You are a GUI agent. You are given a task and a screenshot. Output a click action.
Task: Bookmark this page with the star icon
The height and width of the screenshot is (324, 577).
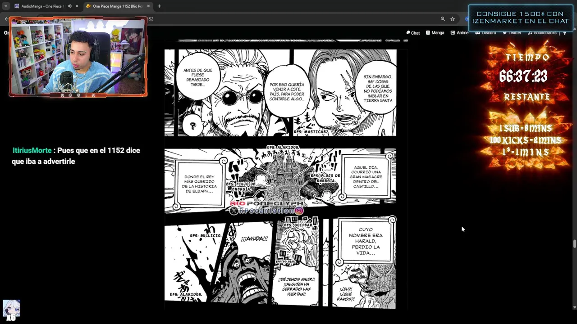coord(453,19)
